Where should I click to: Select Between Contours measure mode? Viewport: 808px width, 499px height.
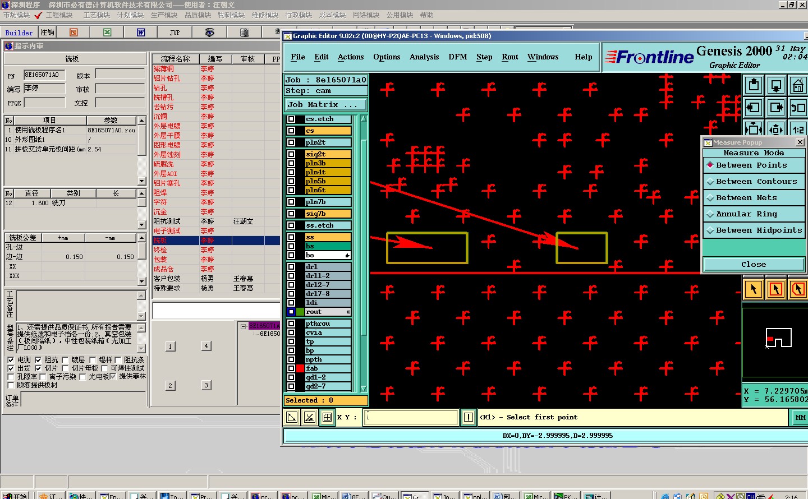coord(754,182)
